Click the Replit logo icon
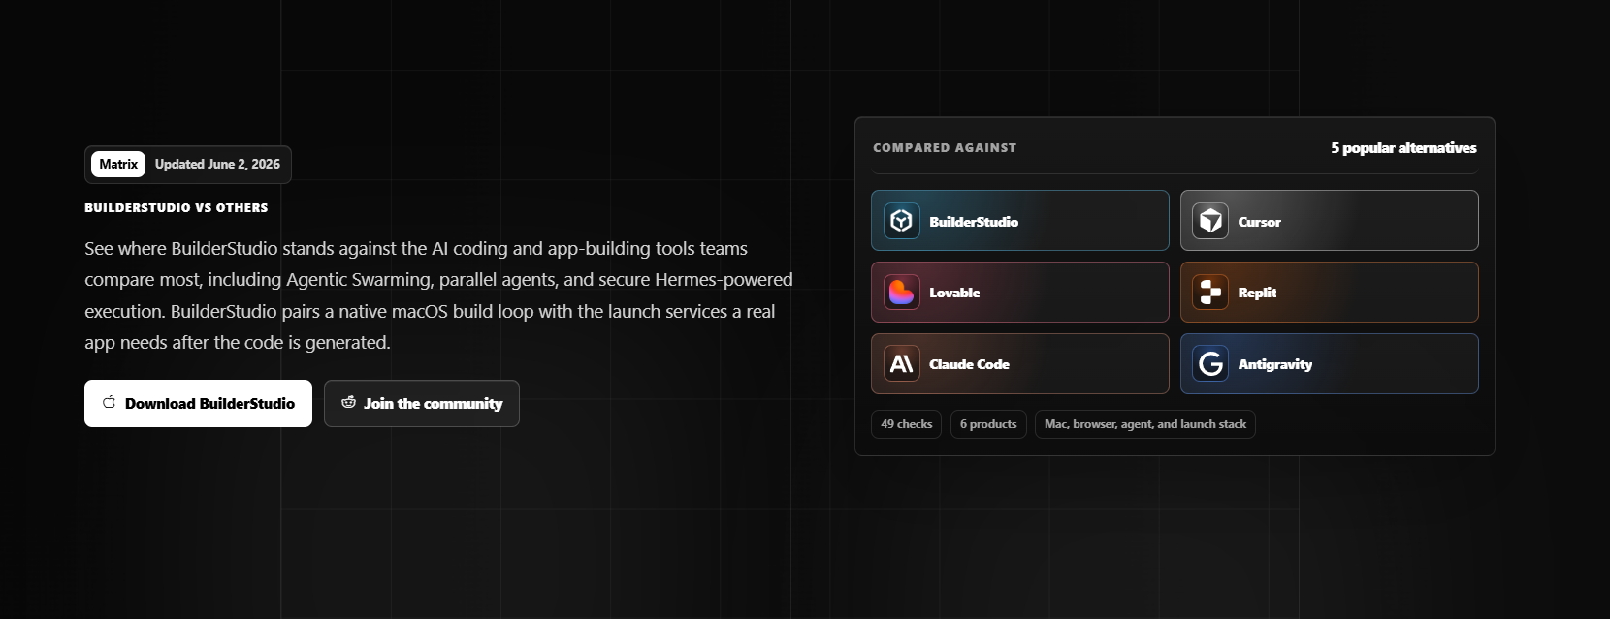 (x=1210, y=293)
